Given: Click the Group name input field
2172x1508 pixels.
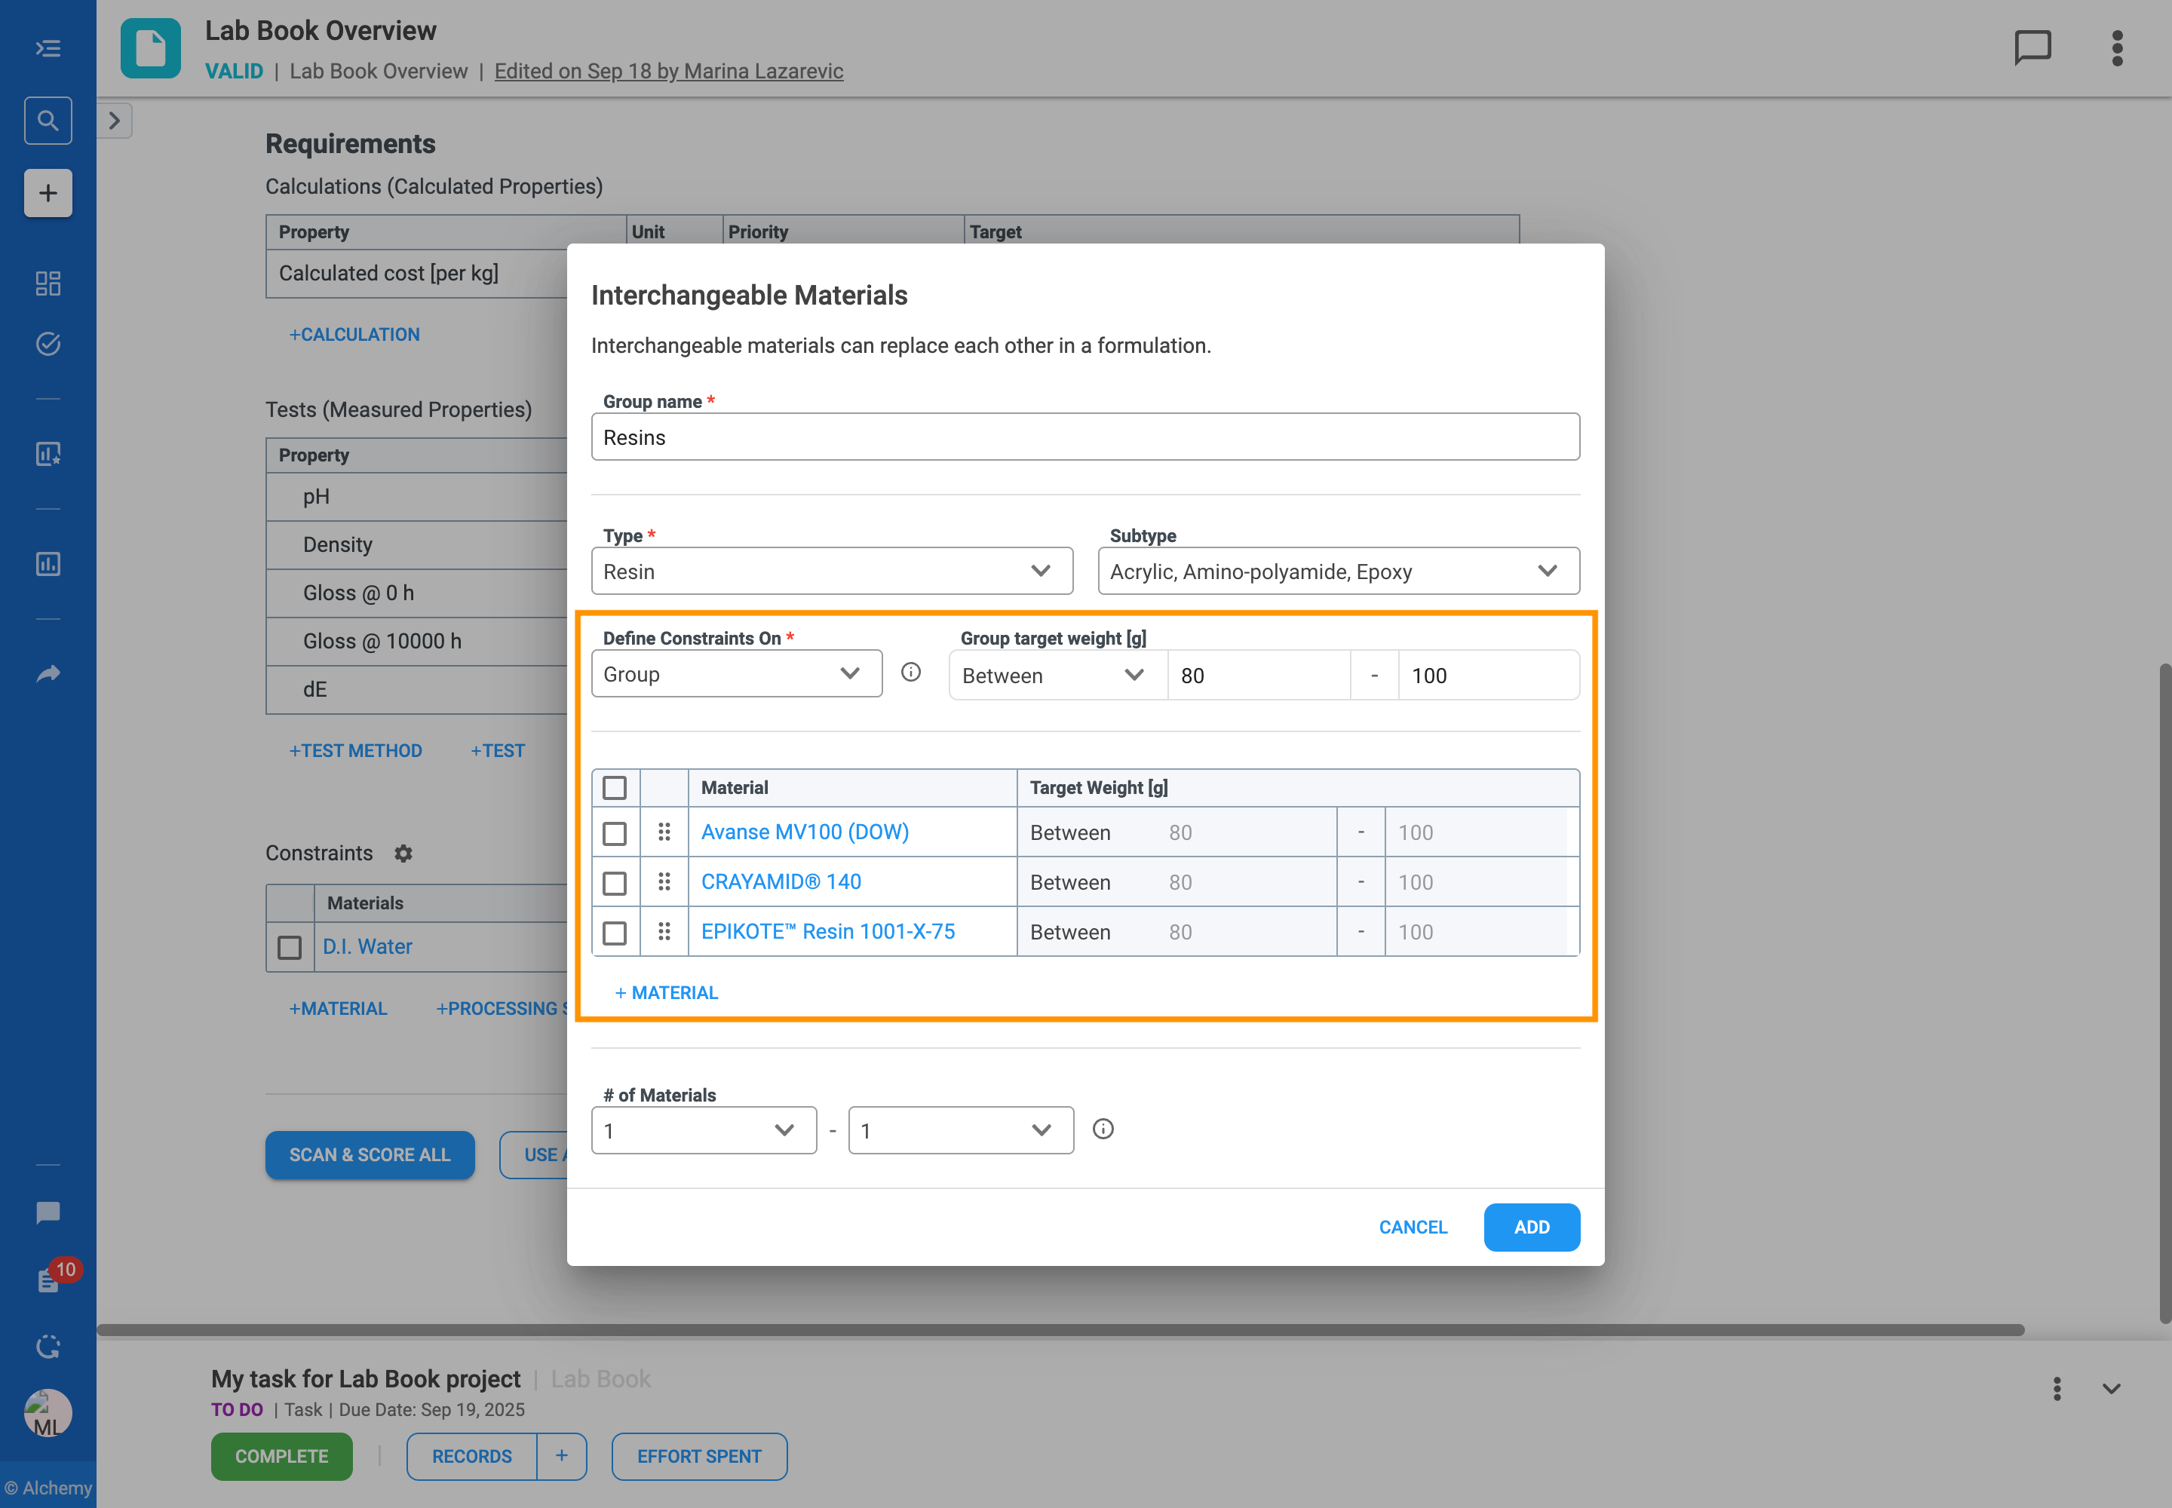Looking at the screenshot, I should (1084, 437).
